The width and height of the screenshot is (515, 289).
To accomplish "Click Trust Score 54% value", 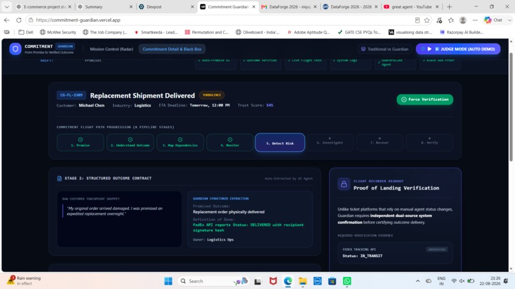I will pos(270,105).
